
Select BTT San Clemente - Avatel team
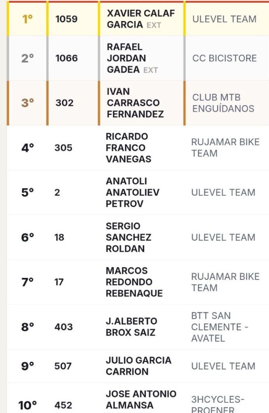coord(220,327)
